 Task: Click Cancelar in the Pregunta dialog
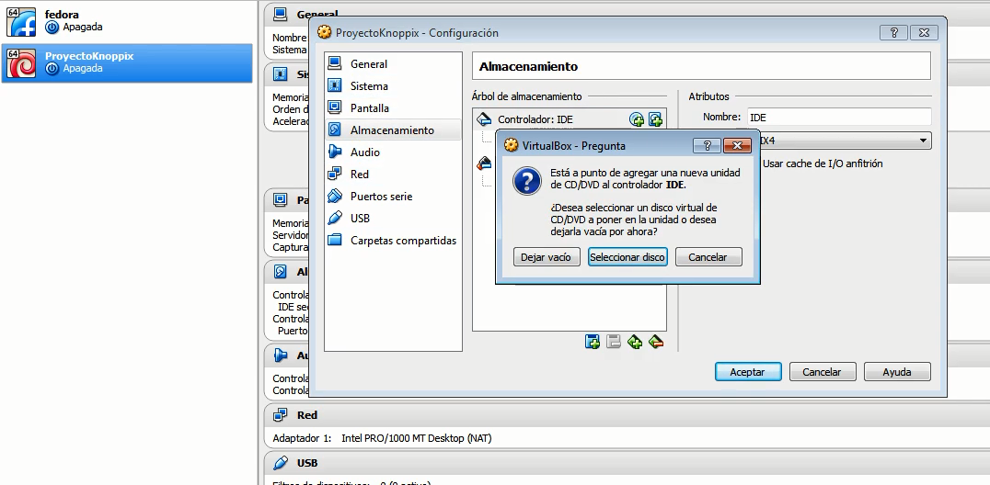pyautogui.click(x=708, y=257)
